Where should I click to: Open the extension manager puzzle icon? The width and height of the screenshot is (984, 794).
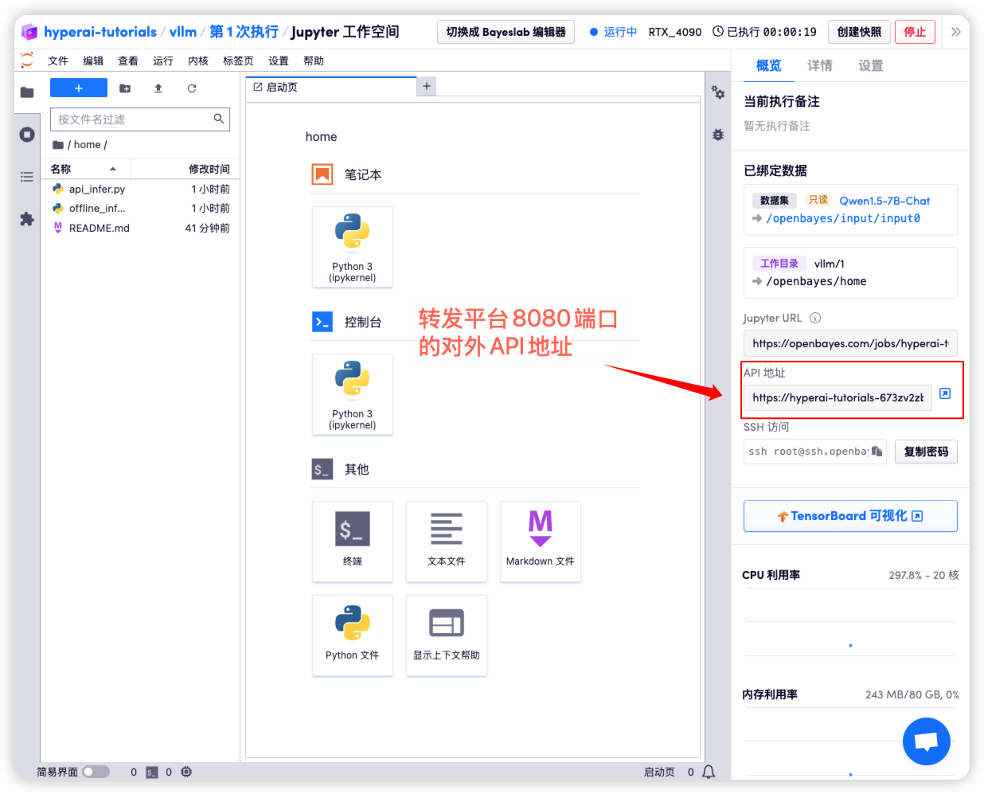(x=27, y=219)
